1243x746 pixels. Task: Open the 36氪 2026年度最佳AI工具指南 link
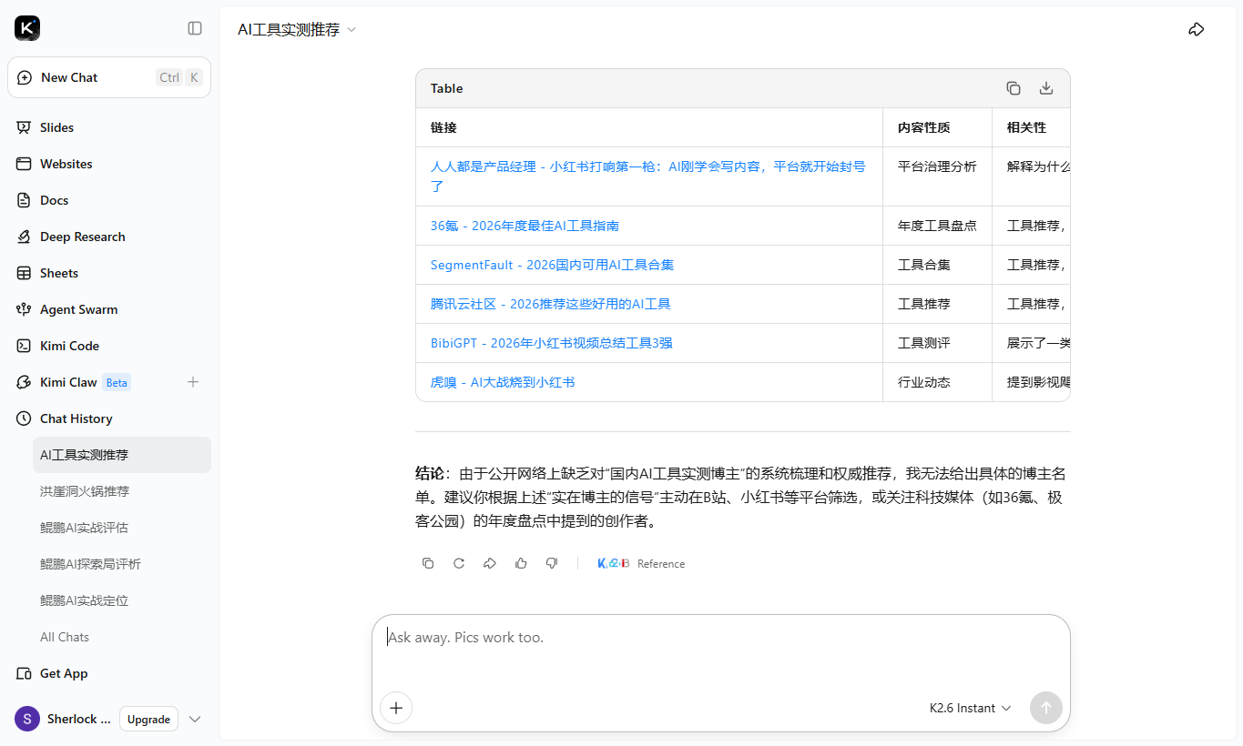pos(525,226)
